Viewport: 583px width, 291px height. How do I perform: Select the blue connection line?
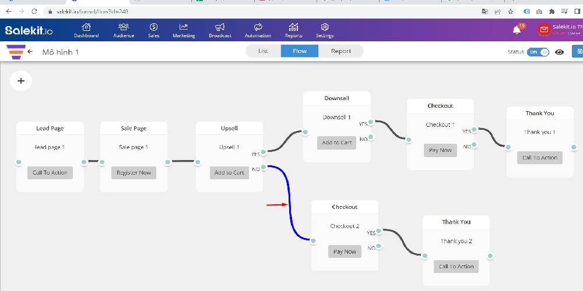pos(290,198)
